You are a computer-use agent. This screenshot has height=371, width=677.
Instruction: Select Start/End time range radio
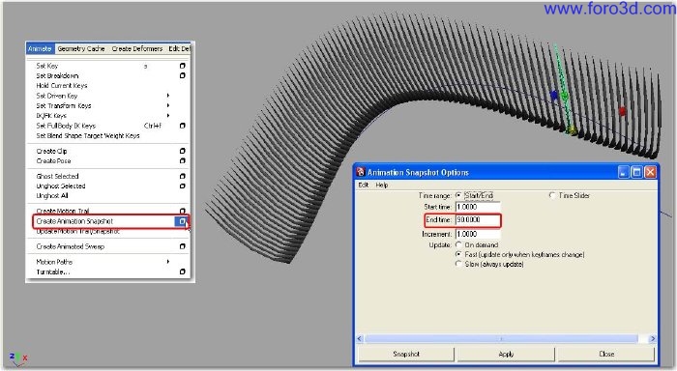point(458,195)
